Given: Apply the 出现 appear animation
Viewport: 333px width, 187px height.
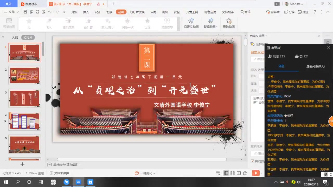Looking at the screenshot, I should [148, 23].
